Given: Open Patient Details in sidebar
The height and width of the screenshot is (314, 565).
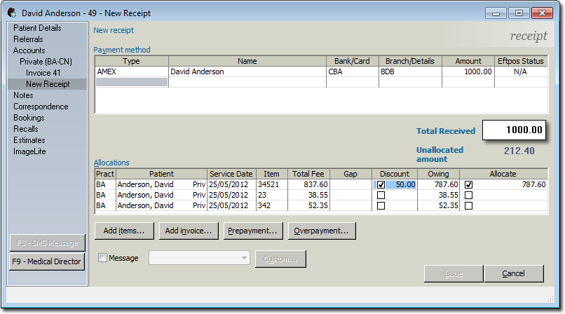Looking at the screenshot, I should tap(37, 28).
